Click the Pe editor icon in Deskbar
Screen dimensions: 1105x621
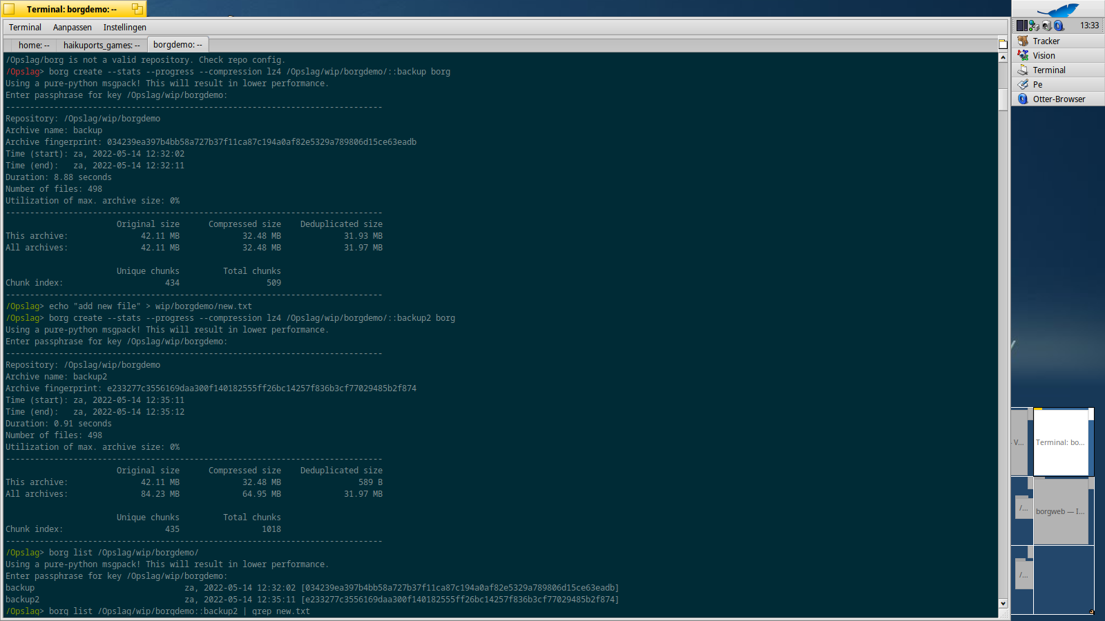1023,85
